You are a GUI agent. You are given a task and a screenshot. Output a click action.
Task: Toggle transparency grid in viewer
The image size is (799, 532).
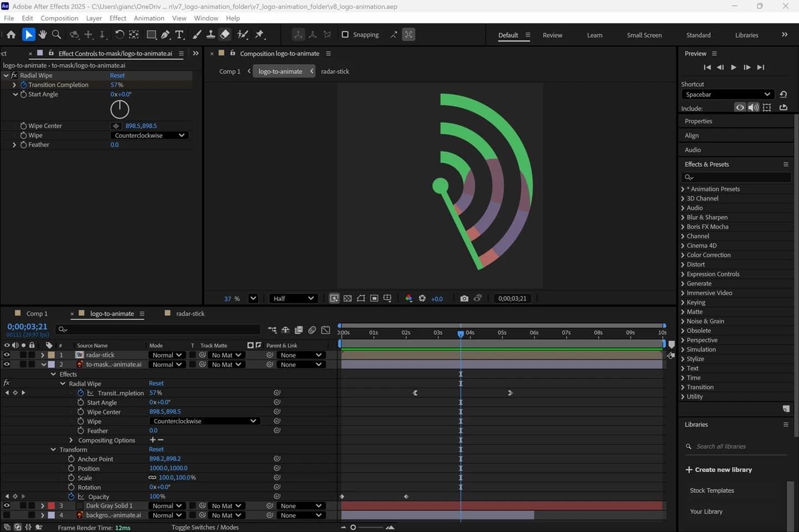pos(347,298)
